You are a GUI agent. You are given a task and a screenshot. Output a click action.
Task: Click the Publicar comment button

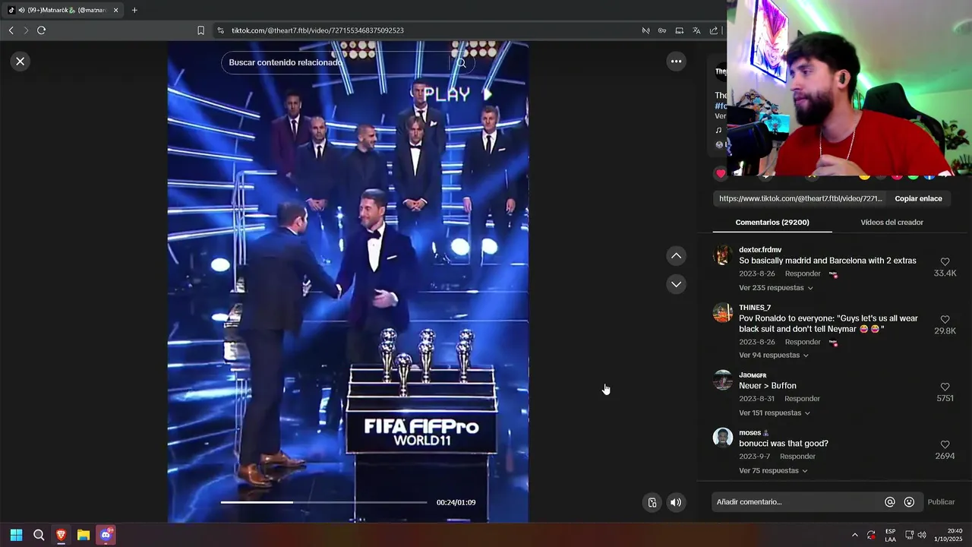point(941,502)
